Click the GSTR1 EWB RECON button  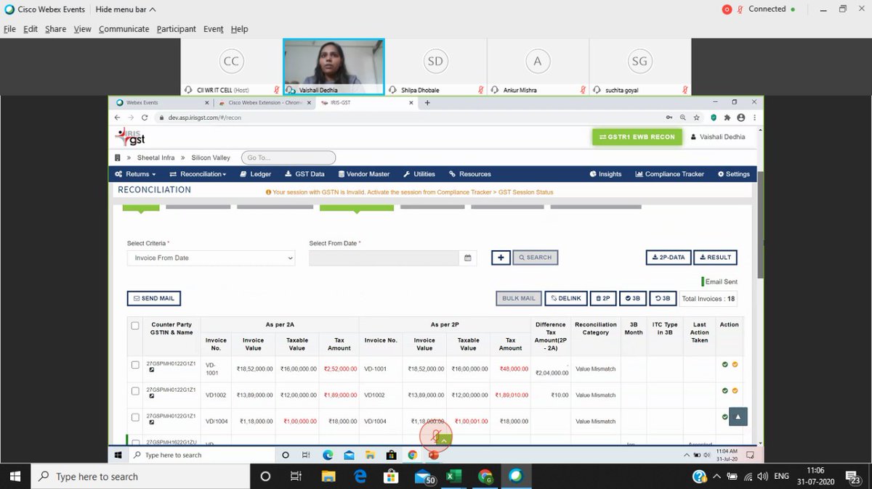click(x=637, y=137)
